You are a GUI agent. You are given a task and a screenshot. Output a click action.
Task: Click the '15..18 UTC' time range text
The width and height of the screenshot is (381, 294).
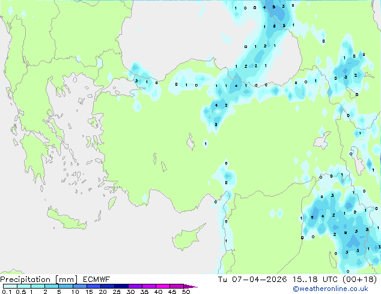click(x=315, y=280)
